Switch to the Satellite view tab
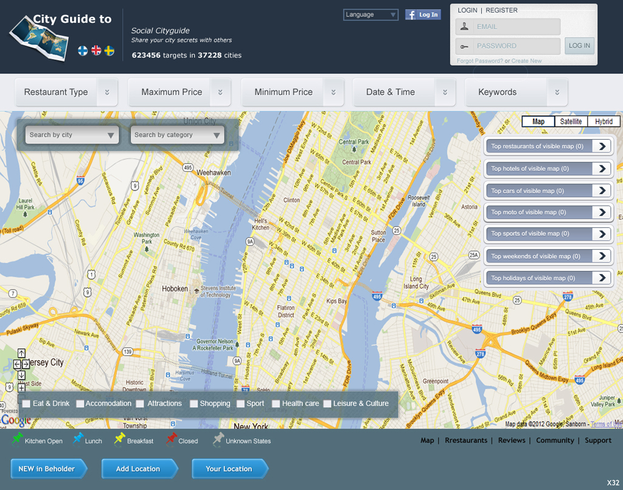 click(x=571, y=122)
